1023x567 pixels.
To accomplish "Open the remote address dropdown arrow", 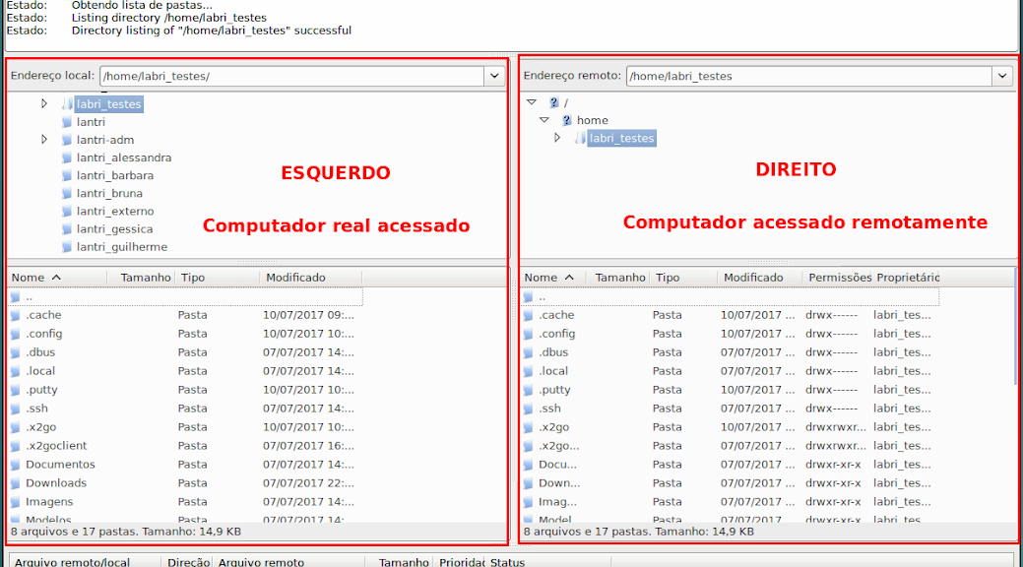I will click(x=1002, y=76).
